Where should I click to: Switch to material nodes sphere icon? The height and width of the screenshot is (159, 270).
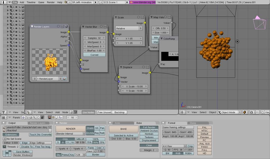(x=71, y=112)
